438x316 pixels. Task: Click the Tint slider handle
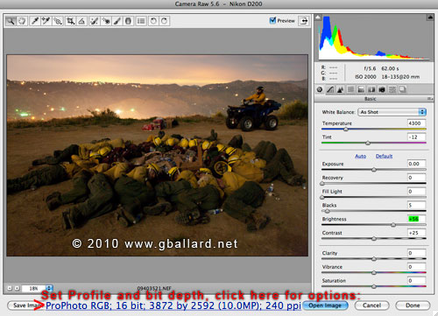tap(368, 143)
